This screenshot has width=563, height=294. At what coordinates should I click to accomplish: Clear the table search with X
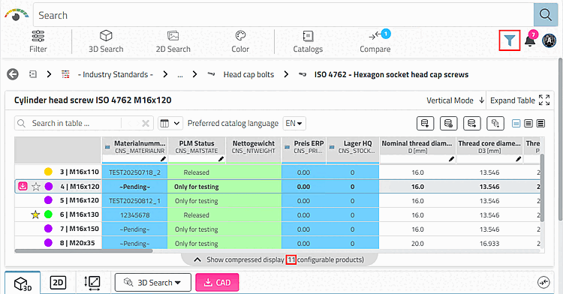click(146, 123)
